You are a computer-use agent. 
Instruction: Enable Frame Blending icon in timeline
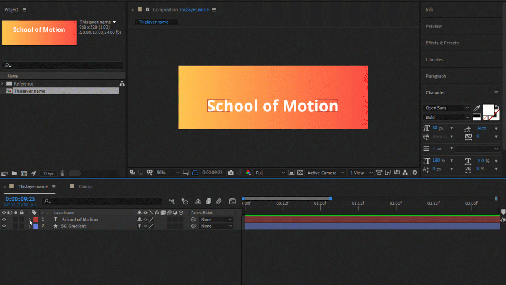pyautogui.click(x=209, y=201)
